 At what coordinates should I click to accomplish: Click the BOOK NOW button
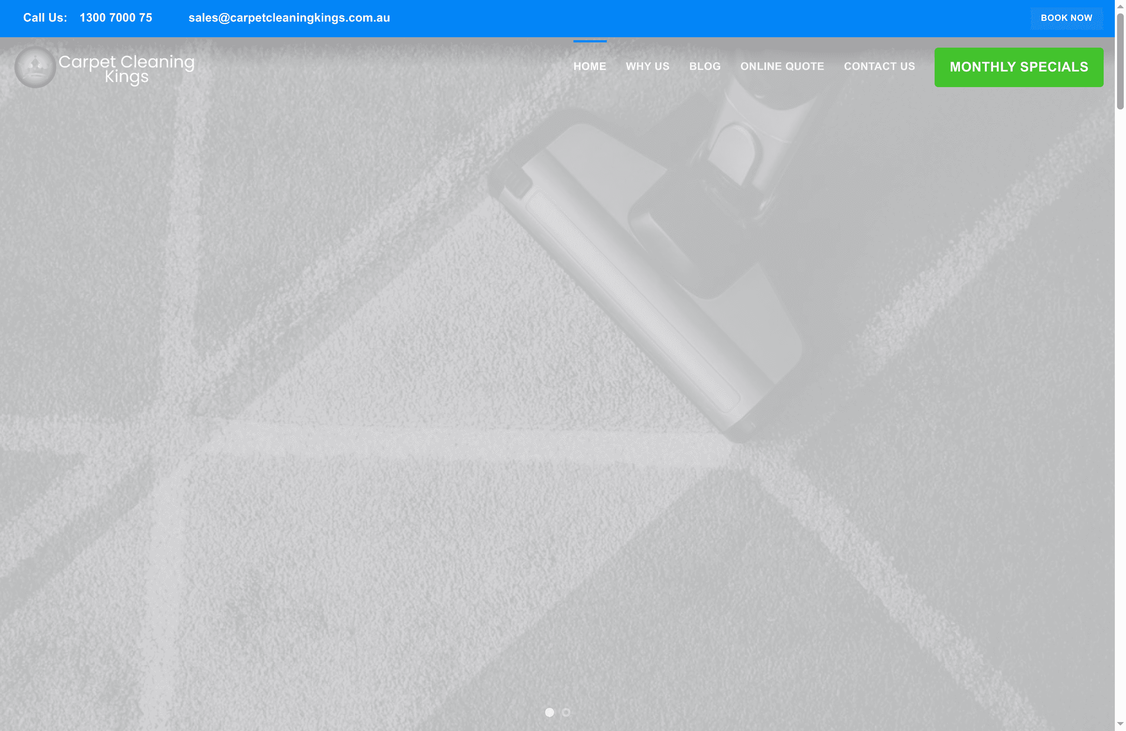click(1066, 18)
